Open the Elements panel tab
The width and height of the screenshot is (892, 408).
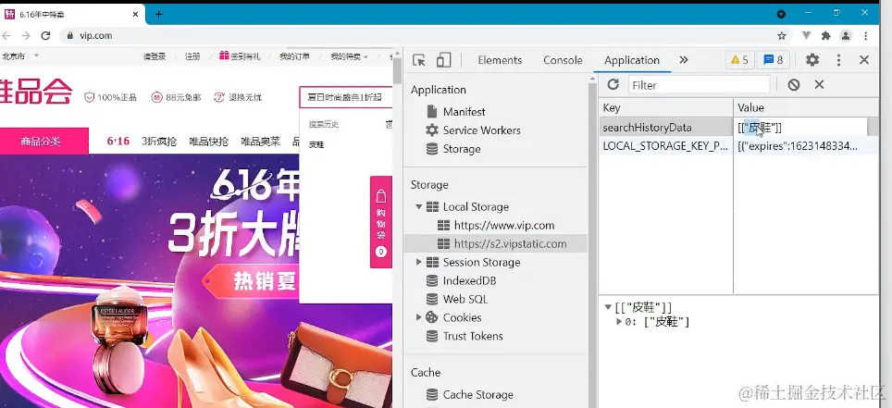click(500, 60)
